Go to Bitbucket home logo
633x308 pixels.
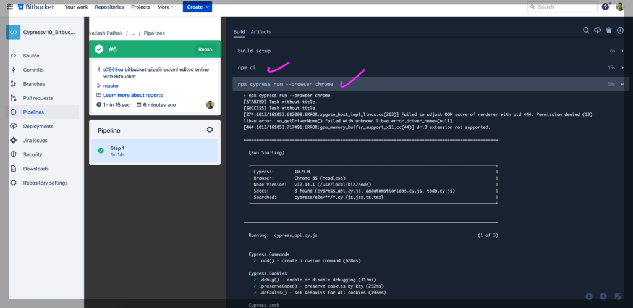pyautogui.click(x=36, y=7)
